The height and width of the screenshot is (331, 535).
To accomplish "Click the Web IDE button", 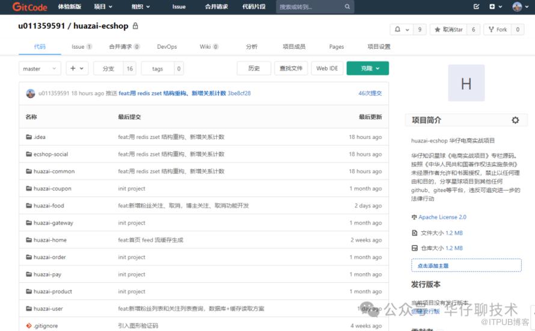I will [327, 69].
